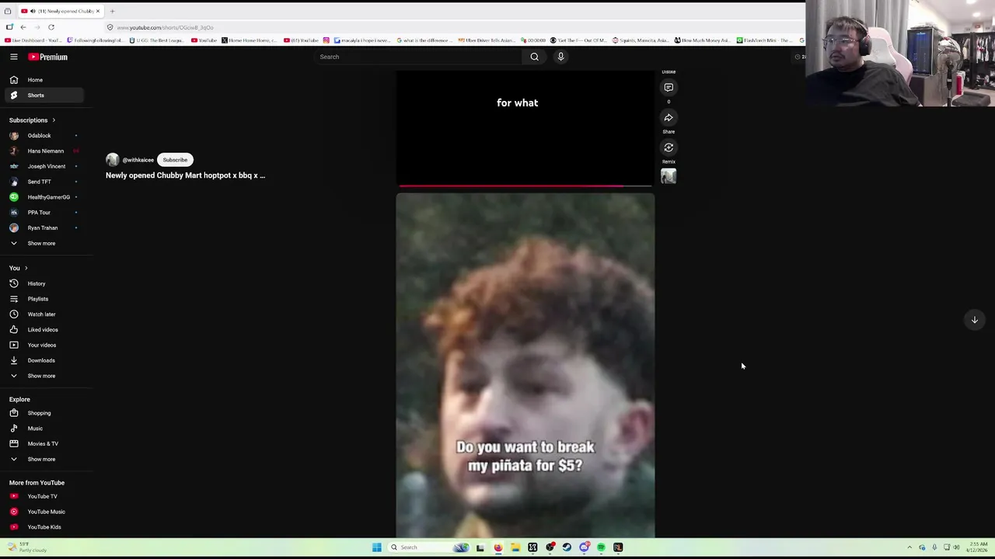Close the Newly opened Chubby tab
Image resolution: width=995 pixels, height=559 pixels.
click(x=98, y=11)
